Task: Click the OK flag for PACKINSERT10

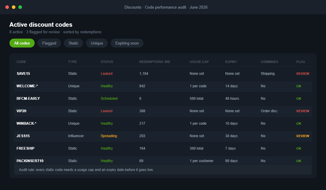Action: pyautogui.click(x=299, y=161)
